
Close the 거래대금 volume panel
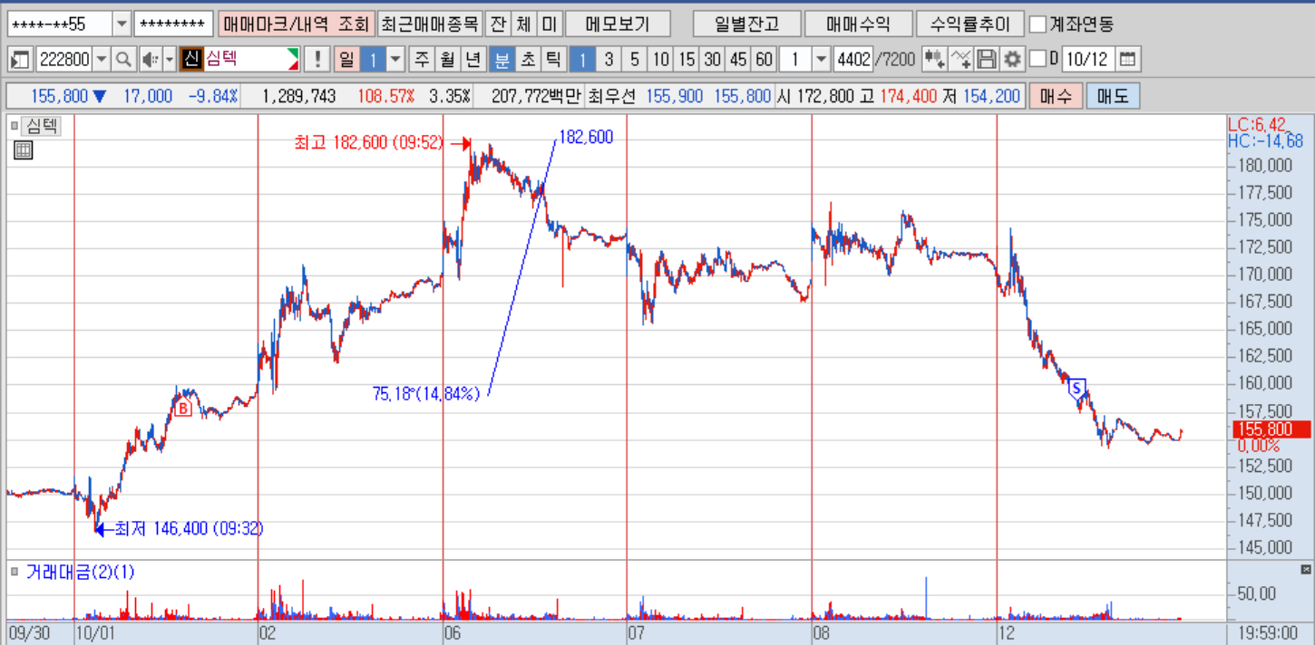(1306, 570)
